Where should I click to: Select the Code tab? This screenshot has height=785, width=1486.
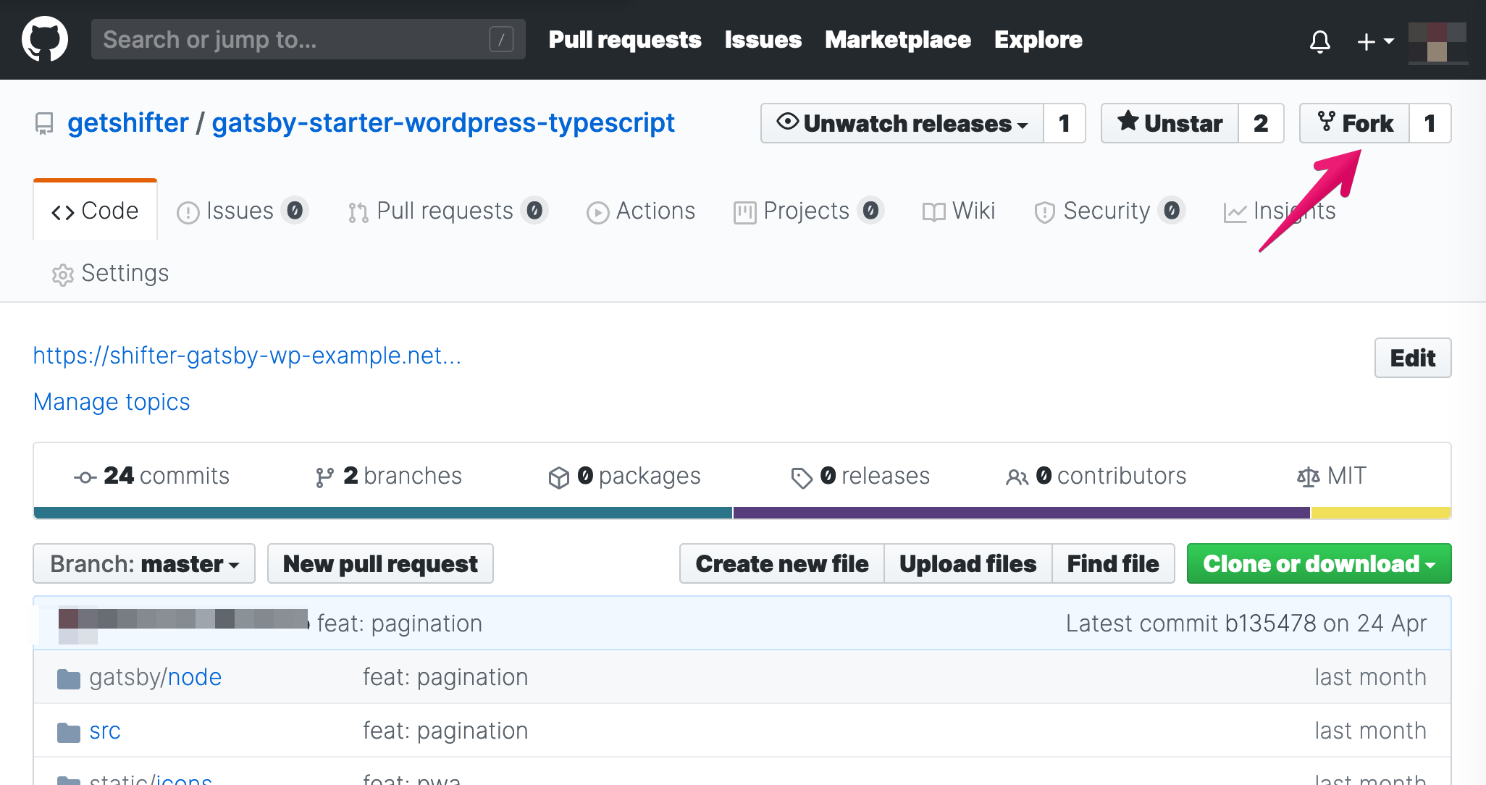click(95, 211)
